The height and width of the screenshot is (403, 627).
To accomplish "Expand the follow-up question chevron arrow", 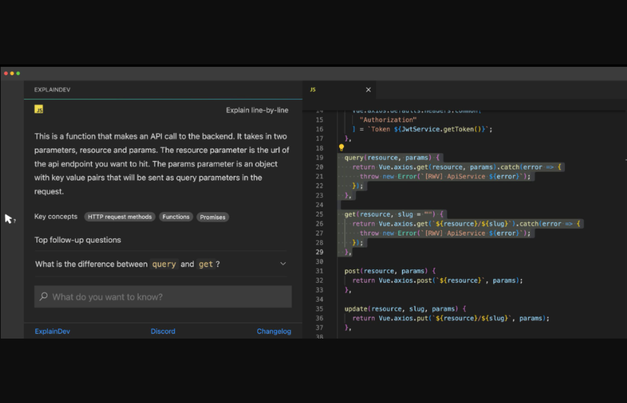I will (x=283, y=264).
